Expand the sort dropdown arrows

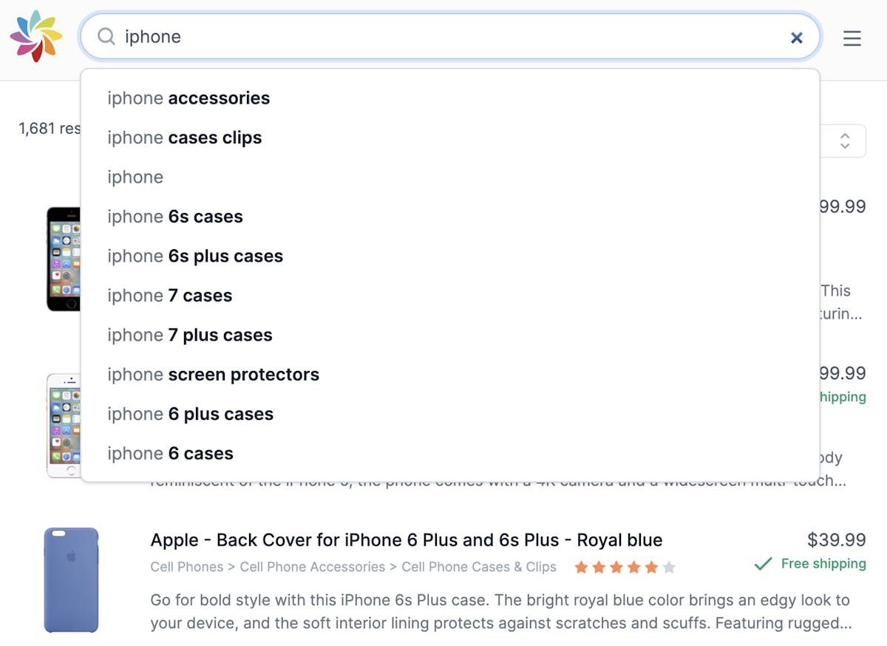tap(845, 140)
